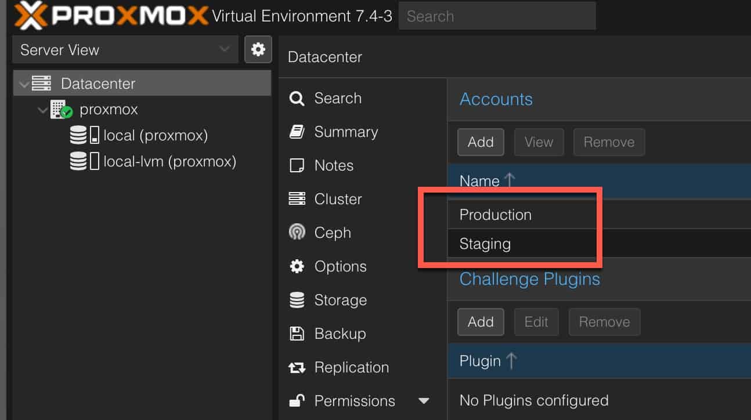Click the magnifier icon of the Search menu item
Viewport: 751px width, 420px height.
[x=297, y=99]
